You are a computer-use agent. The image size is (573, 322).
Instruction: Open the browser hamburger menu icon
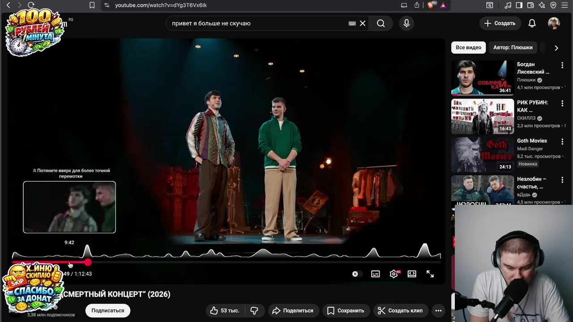[x=565, y=5]
